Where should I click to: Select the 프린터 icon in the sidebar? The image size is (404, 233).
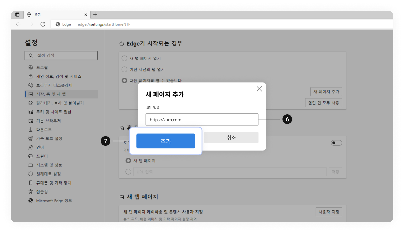[31, 156]
